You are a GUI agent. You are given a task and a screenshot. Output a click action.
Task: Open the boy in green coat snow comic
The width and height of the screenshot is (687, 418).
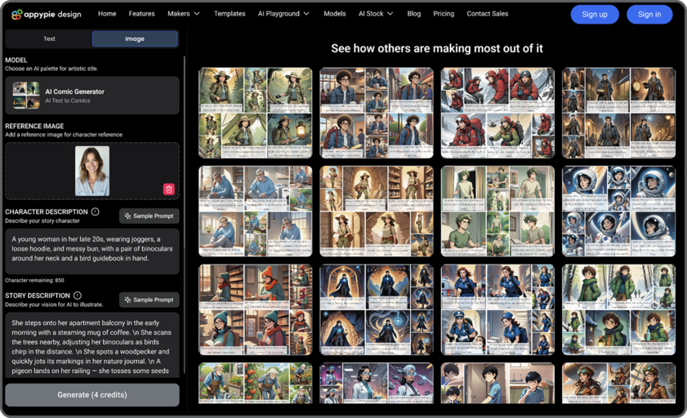coord(618,309)
